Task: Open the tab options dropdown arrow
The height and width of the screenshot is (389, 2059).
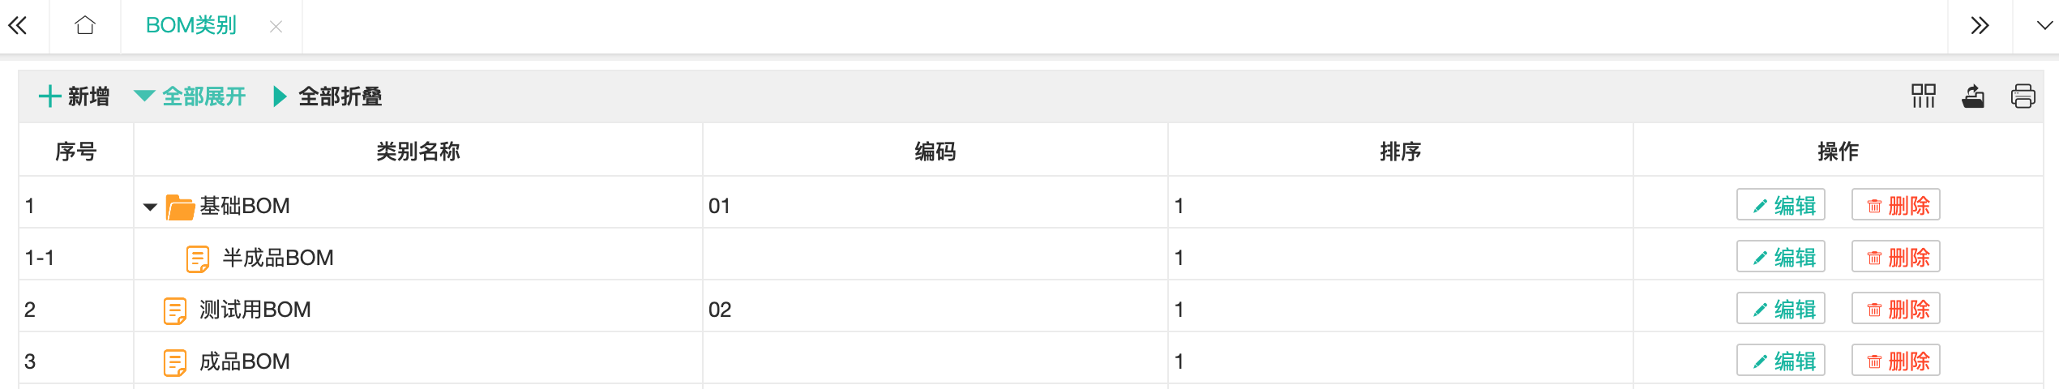Action: 2044,26
